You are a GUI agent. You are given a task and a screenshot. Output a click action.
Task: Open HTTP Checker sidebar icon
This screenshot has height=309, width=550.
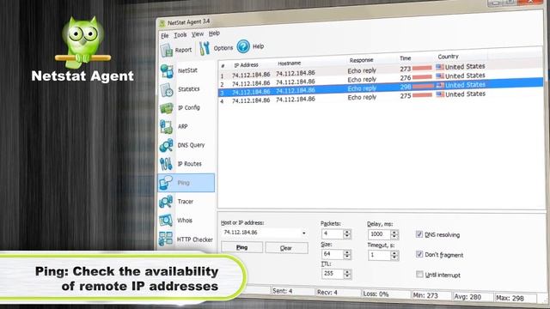[x=166, y=239]
